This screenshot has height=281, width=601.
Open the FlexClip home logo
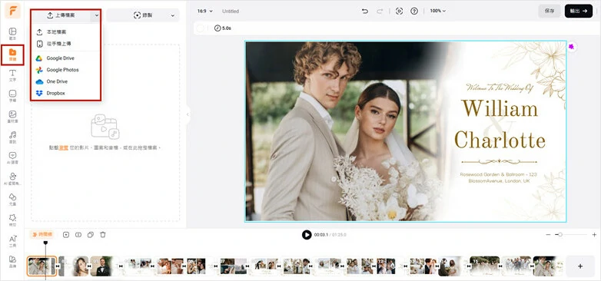coord(12,11)
